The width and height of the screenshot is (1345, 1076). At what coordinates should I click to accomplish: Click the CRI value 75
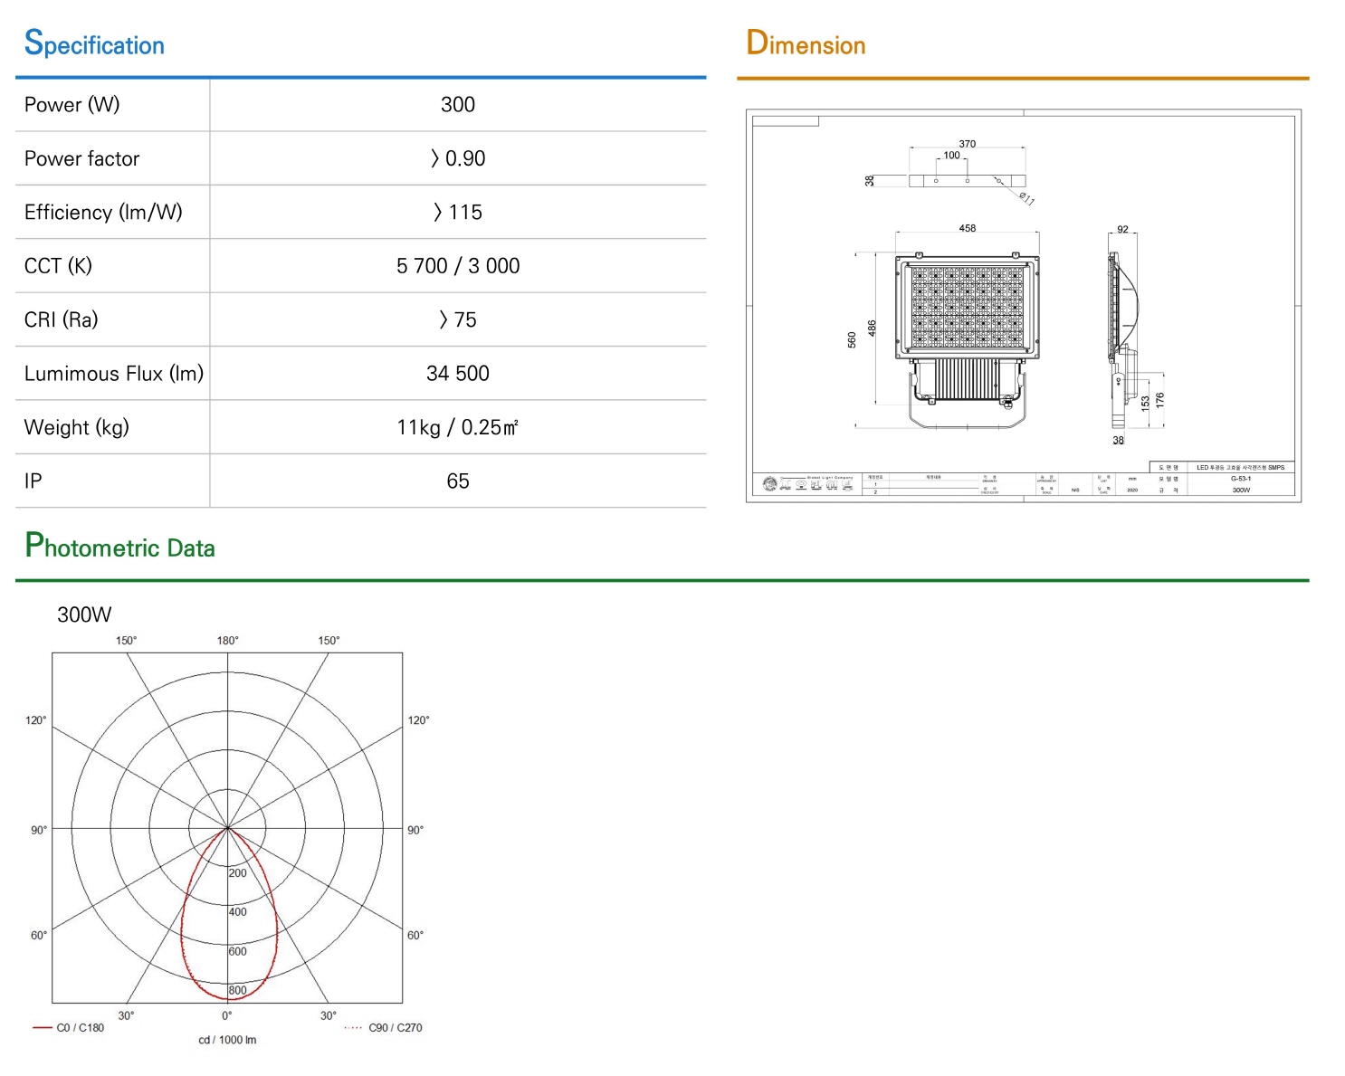458,319
